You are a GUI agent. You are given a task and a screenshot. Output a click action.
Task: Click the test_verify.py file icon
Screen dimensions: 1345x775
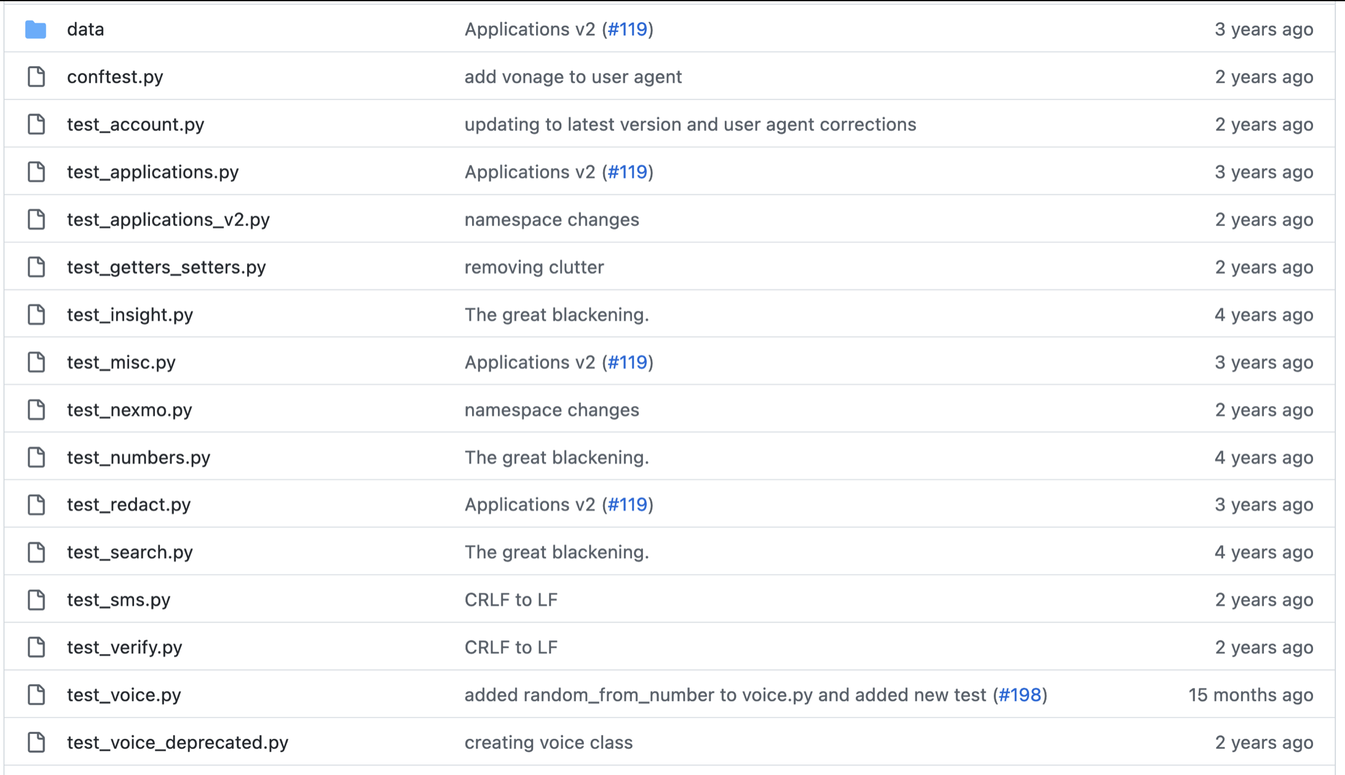pyautogui.click(x=36, y=647)
